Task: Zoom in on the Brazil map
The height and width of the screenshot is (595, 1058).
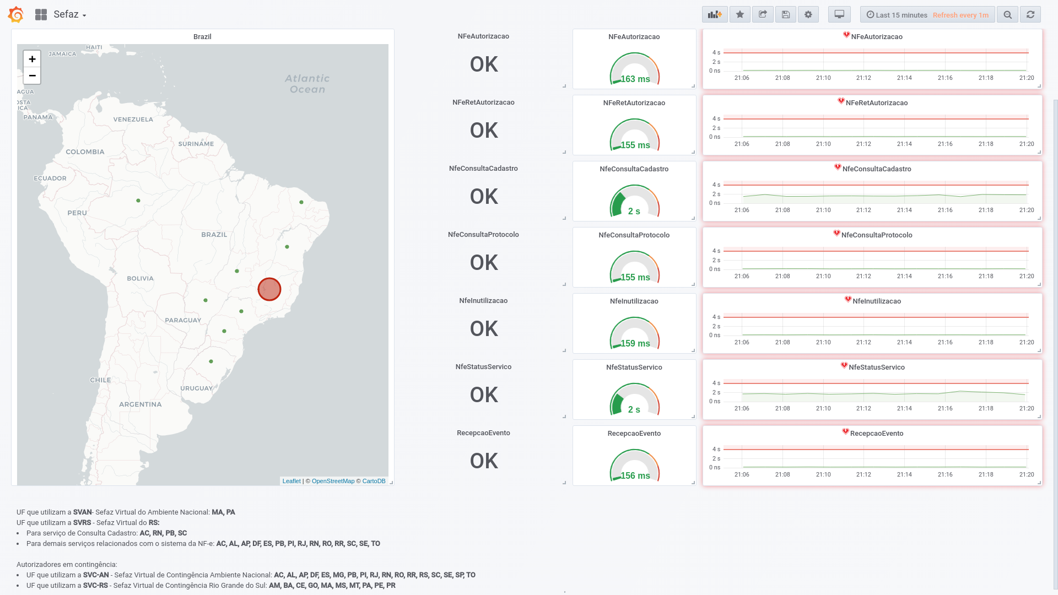Action: click(32, 59)
